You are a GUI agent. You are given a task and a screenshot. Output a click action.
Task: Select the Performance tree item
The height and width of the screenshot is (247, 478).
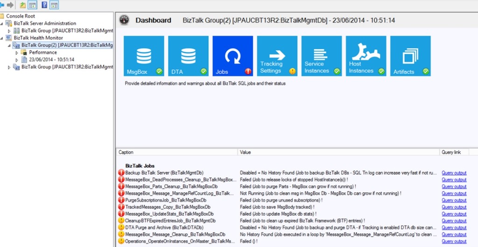point(43,53)
